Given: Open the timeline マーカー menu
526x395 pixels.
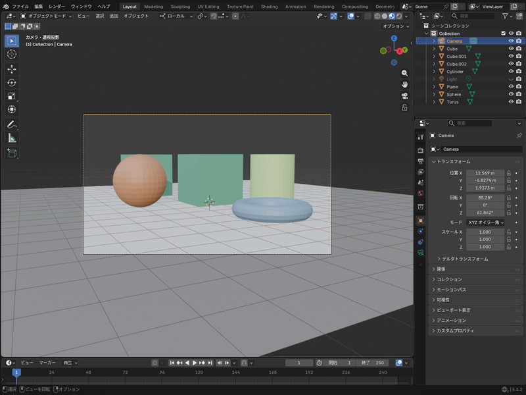Looking at the screenshot, I should 47,363.
